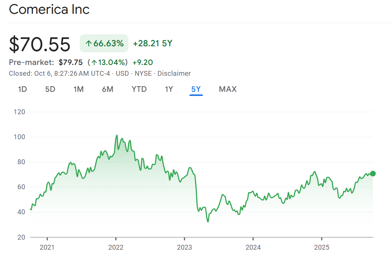
Task: Switch to the 5D range tab
Action: click(50, 89)
